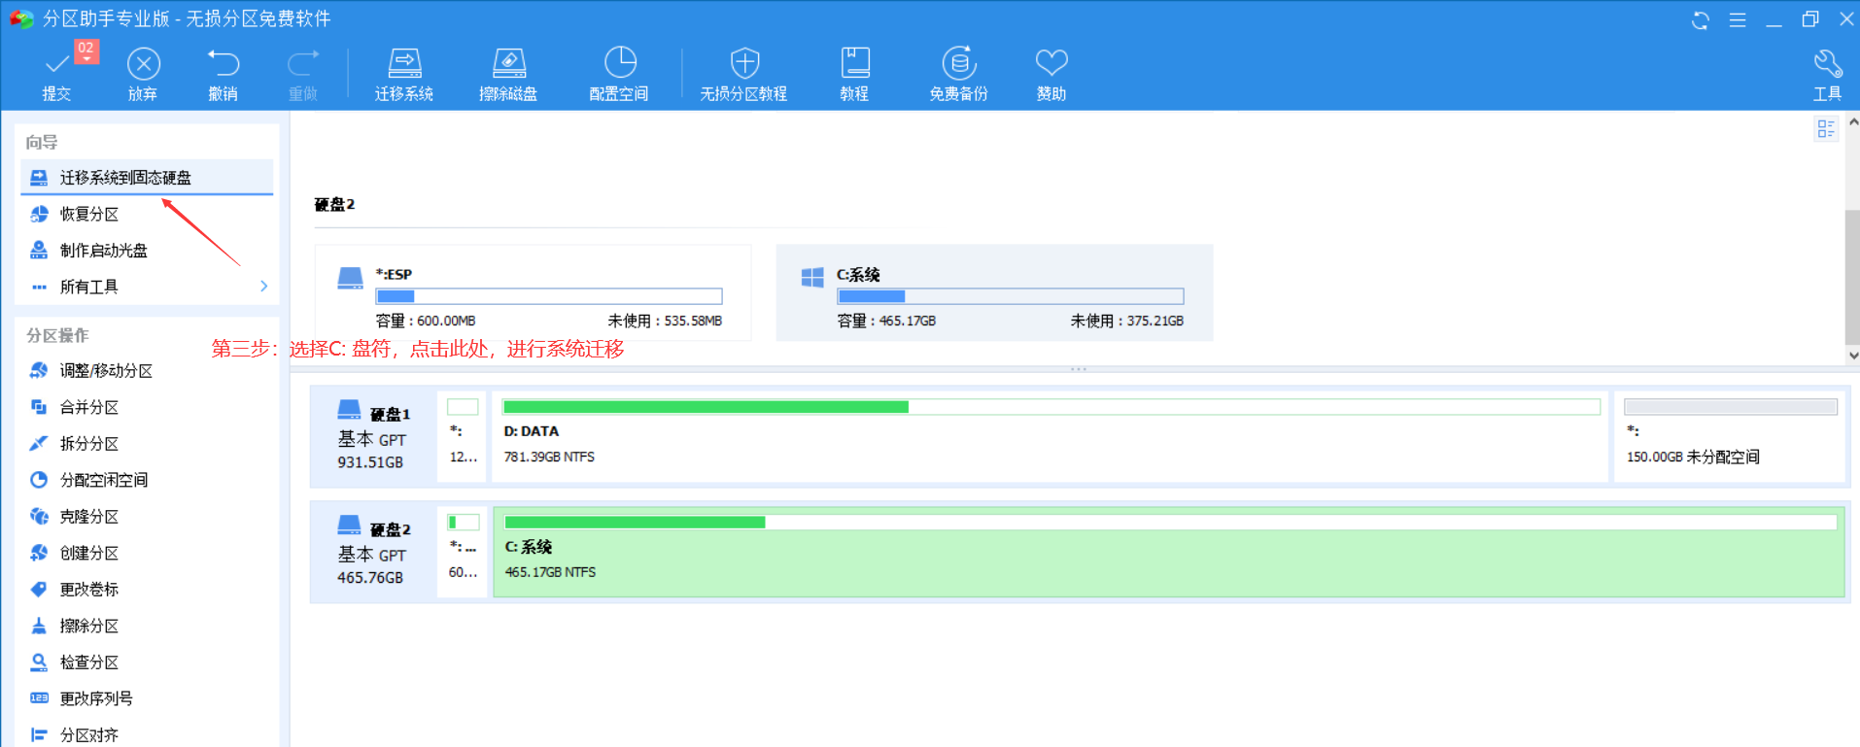
Task: Click the 未使用：375.21GB text
Action: click(x=1127, y=321)
